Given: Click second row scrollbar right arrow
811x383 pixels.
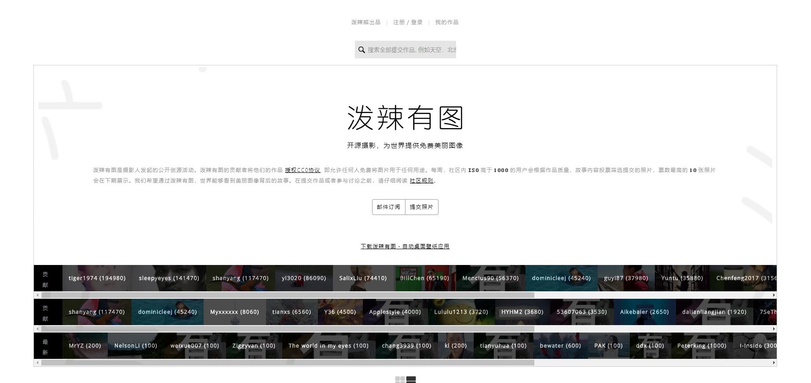Looking at the screenshot, I should pos(774,329).
